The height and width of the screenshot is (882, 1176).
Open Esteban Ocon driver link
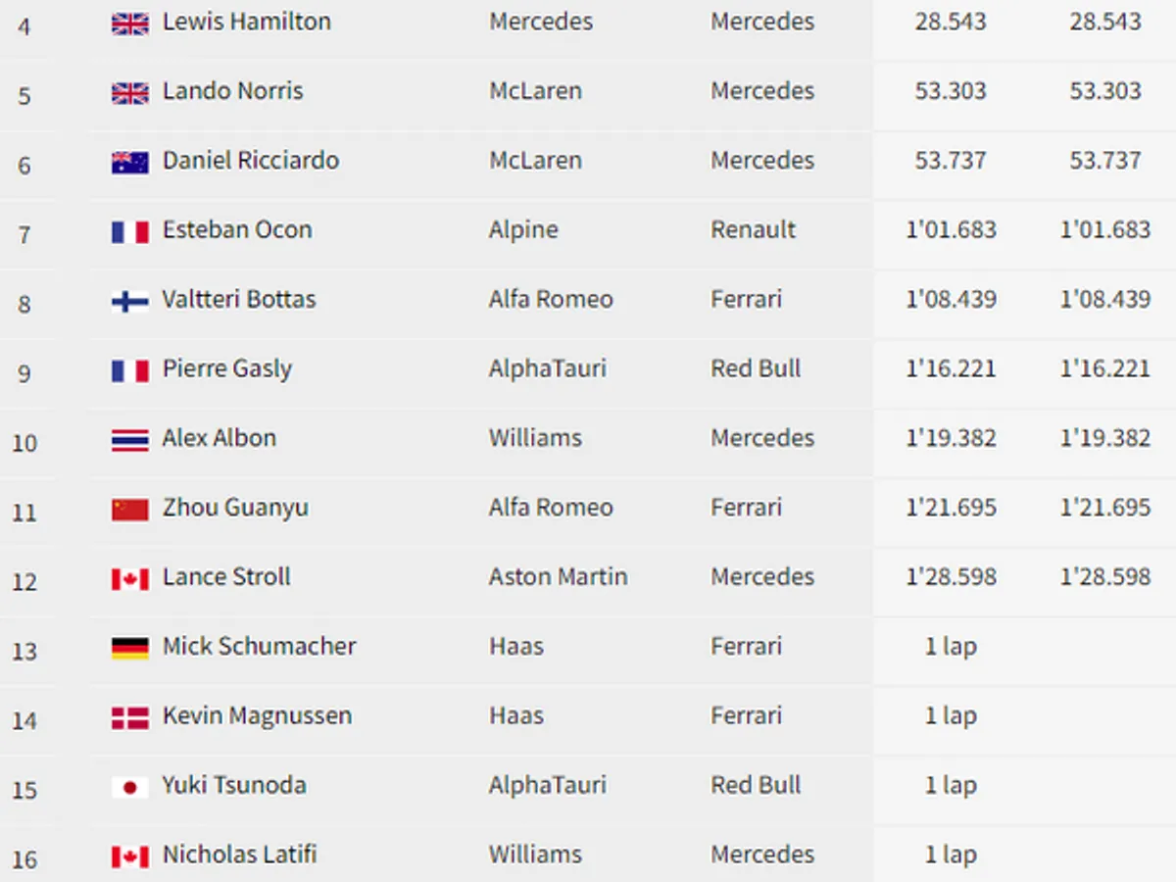click(237, 230)
